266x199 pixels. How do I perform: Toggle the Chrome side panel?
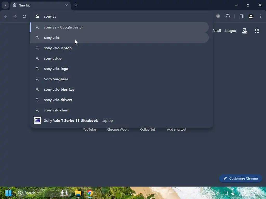242,16
